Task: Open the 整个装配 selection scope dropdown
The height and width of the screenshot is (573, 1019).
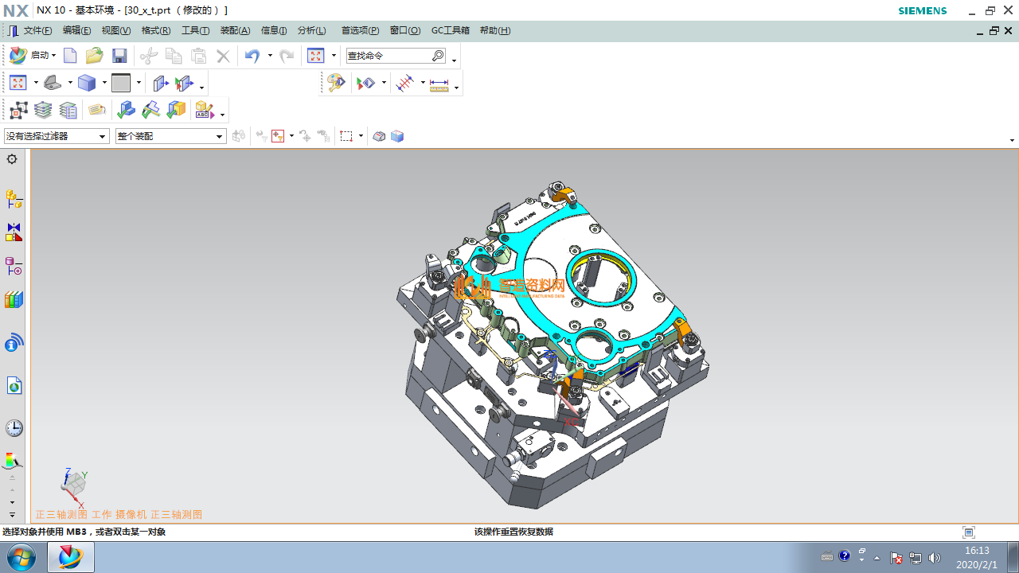Action: [171, 136]
